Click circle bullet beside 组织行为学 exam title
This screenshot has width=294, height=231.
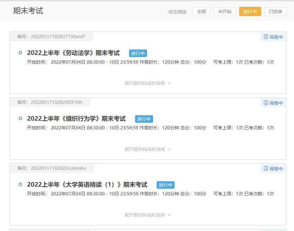pyautogui.click(x=20, y=118)
